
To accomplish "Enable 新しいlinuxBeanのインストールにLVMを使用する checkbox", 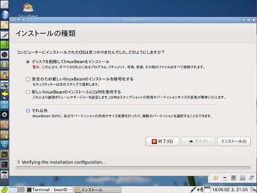I will [28, 92].
